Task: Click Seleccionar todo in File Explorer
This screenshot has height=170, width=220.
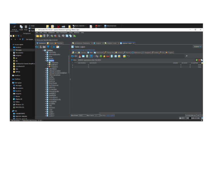Action: [110, 26]
